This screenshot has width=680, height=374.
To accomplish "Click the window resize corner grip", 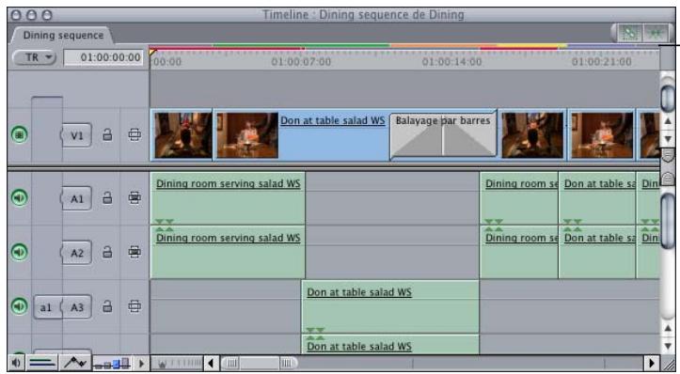I will pyautogui.click(x=668, y=363).
